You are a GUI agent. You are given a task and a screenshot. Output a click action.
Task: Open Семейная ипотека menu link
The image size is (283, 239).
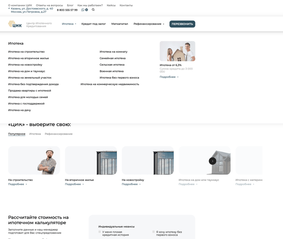tap(112, 58)
